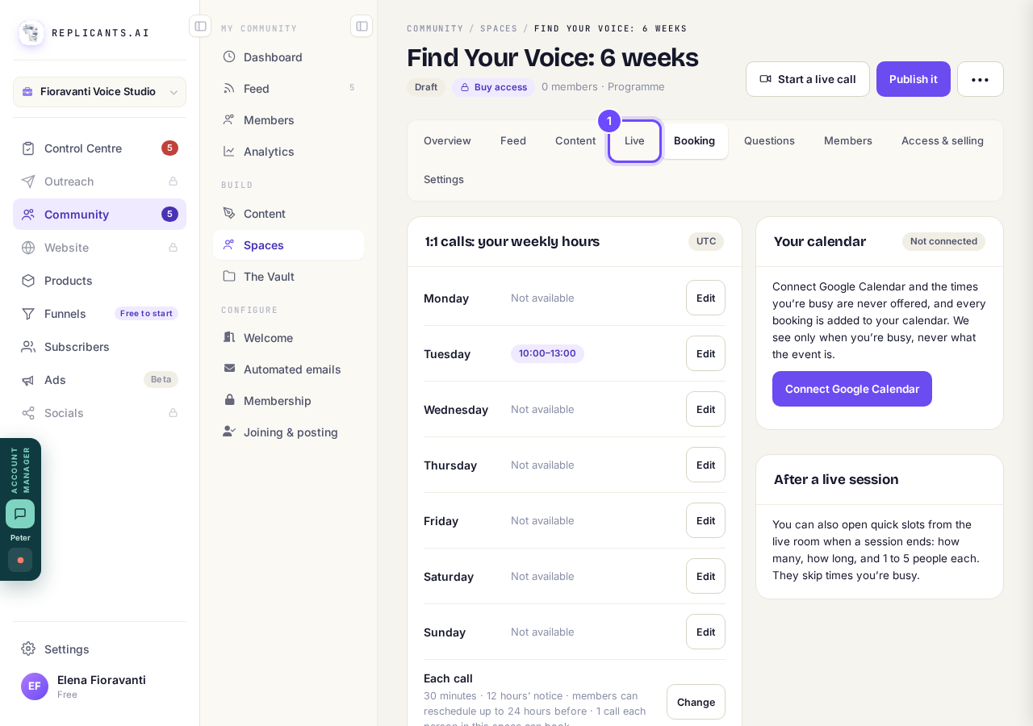The image size is (1033, 726).
Task: Open Ads megaphone icon
Action: 28,380
